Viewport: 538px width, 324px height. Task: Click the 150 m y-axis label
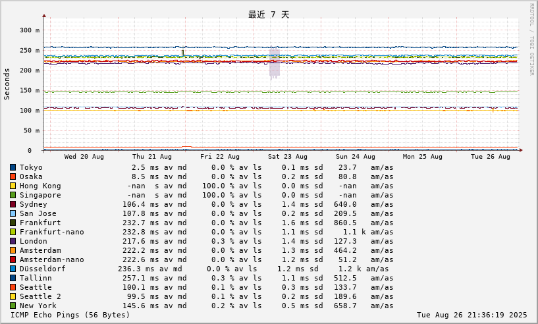point(30,90)
